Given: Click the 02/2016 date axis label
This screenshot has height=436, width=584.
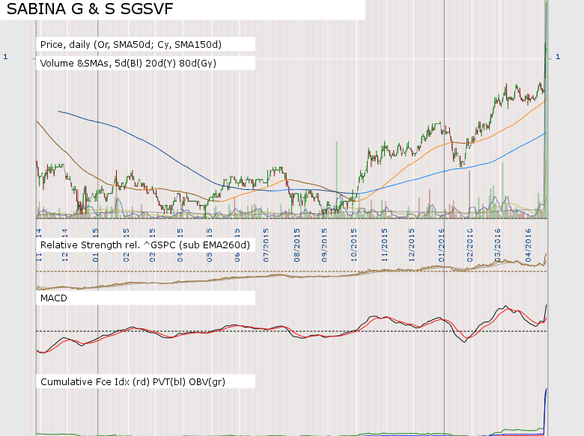Looking at the screenshot, I should pyautogui.click(x=469, y=245).
